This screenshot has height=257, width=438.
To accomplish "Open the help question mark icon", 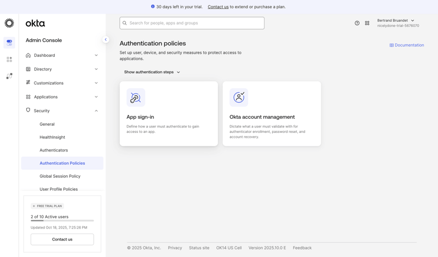I will [x=357, y=23].
